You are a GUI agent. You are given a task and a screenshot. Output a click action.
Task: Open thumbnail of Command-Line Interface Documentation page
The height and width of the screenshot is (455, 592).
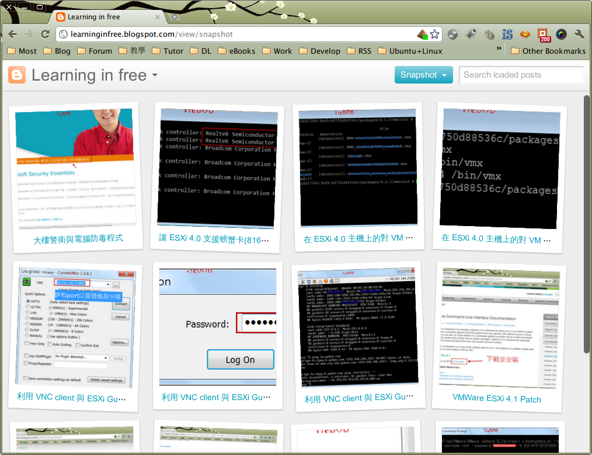(x=499, y=328)
